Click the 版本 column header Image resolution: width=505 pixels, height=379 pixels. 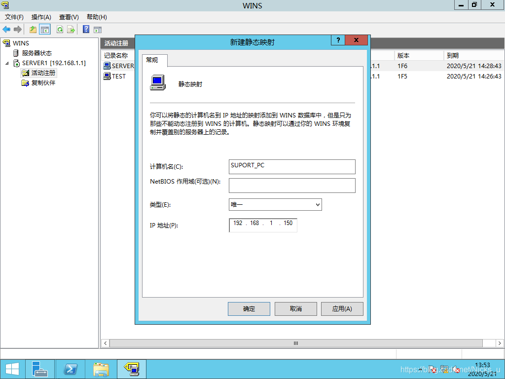(419, 55)
